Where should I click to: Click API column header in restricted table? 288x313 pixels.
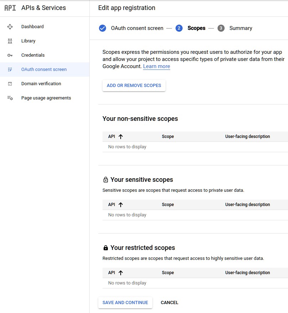point(112,273)
